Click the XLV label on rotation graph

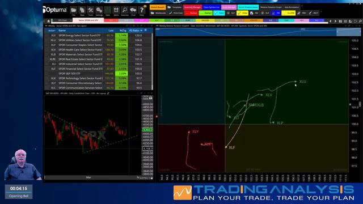pyautogui.click(x=268, y=95)
